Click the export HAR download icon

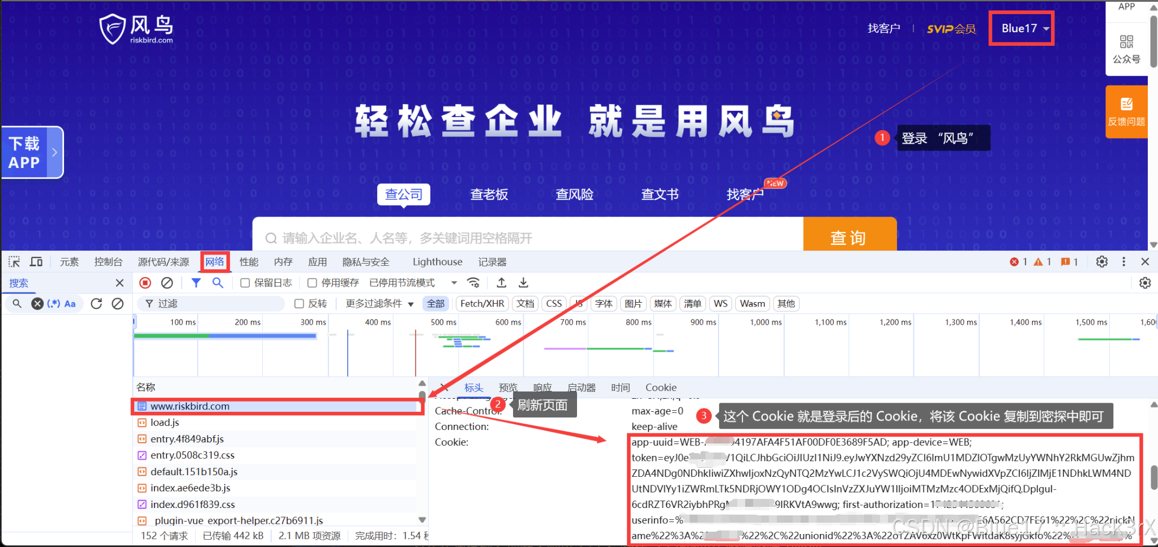(x=524, y=283)
